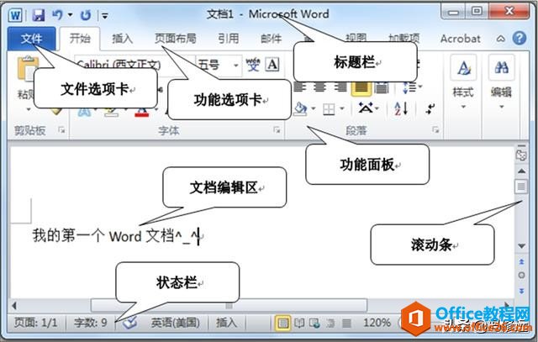Click the Sort A-Z icon

[x=401, y=108]
